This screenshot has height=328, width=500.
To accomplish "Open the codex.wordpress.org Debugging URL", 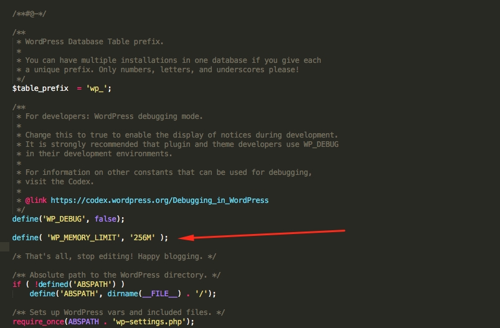I will pos(159,200).
